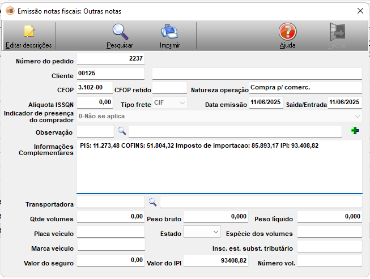This screenshot has height=279, width=370.
Task: Click the Peso bruto field
Action: point(216,217)
